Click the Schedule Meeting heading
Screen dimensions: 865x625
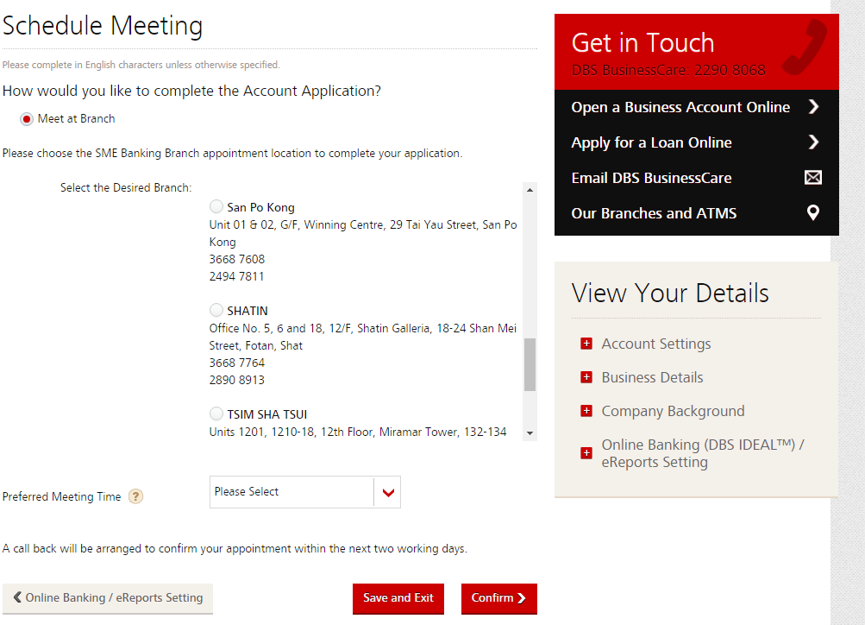click(x=103, y=26)
